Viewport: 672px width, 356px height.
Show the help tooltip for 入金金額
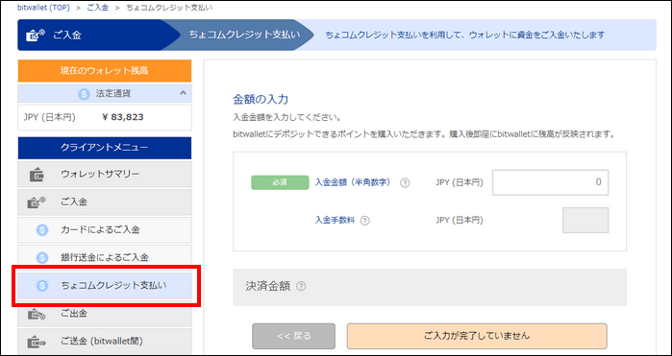pos(405,183)
